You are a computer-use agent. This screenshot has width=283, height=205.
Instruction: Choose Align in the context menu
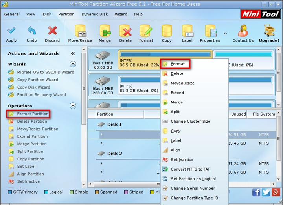pos(195,150)
